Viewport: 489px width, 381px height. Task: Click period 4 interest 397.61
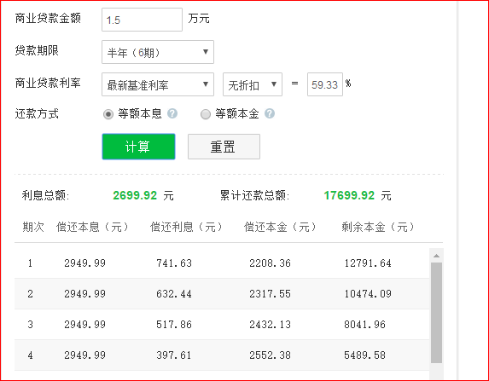tap(174, 355)
